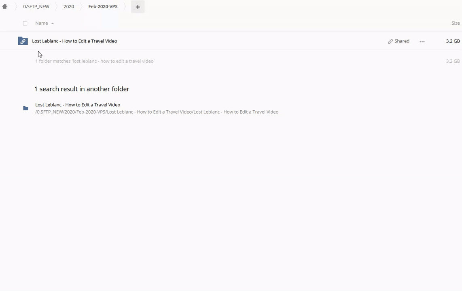
Task: Open the shared 'Lost Leblanc' folder in the list
Action: pyautogui.click(x=74, y=41)
